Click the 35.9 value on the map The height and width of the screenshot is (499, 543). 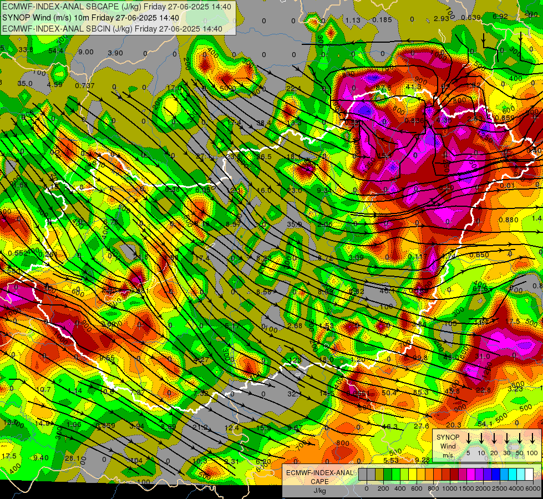click(x=295, y=224)
